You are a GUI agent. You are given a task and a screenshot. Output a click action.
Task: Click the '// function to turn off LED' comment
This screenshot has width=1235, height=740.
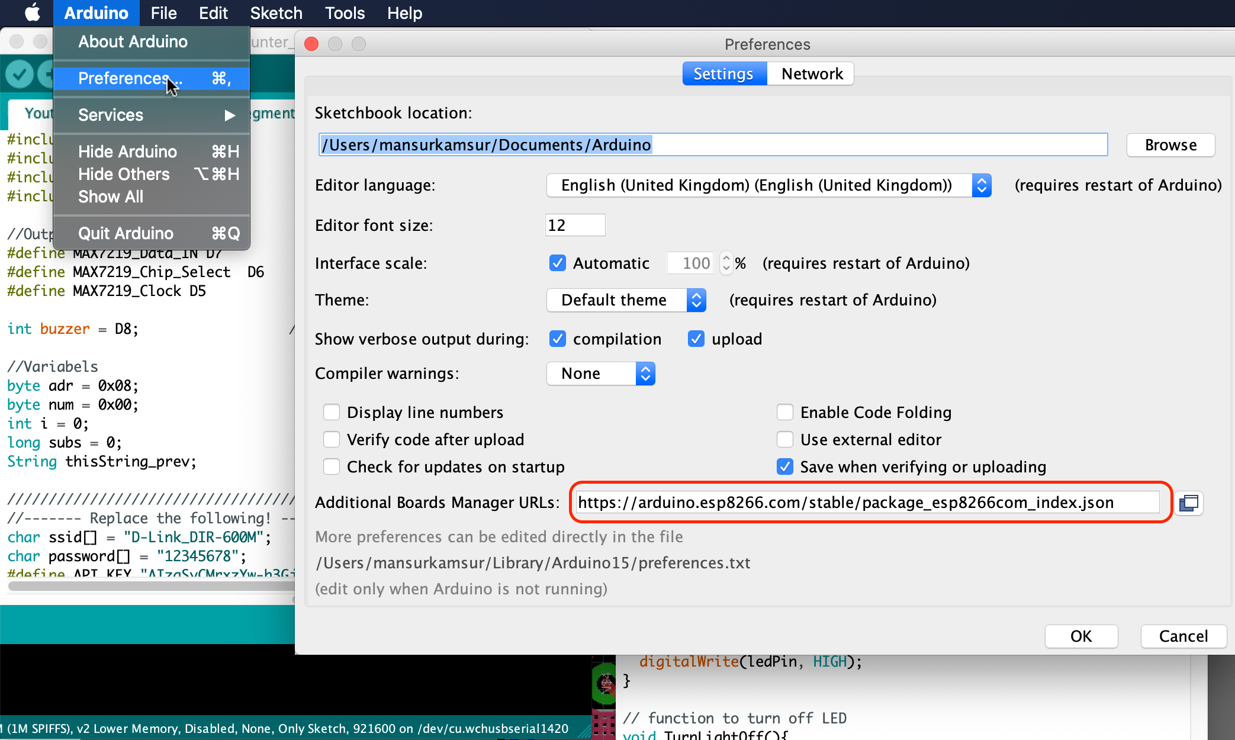coord(735,718)
